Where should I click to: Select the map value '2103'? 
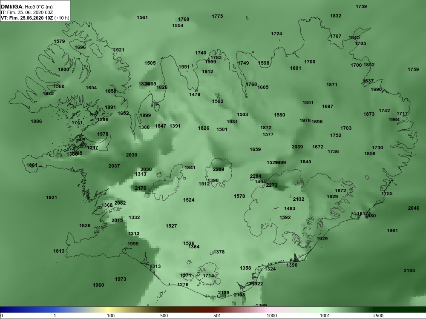(409, 271)
